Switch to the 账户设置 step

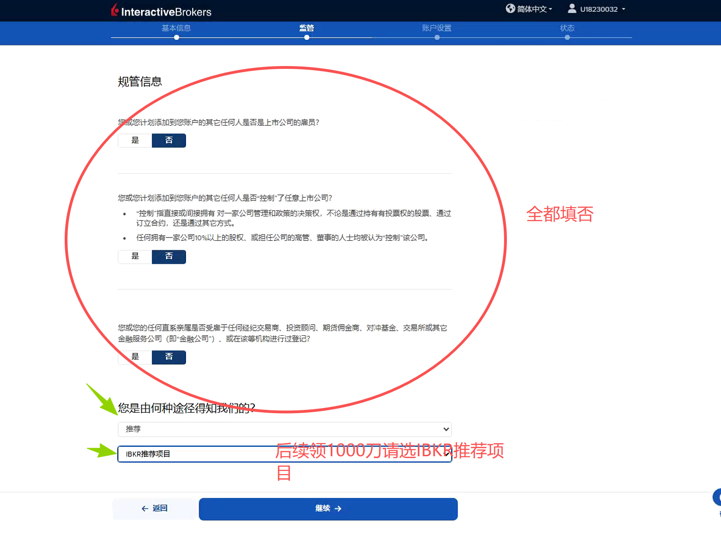coord(437,29)
